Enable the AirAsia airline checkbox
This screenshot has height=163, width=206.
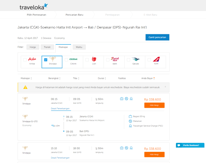coord(25,60)
